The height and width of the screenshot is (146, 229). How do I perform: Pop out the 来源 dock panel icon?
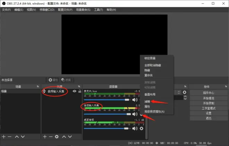tap(79, 87)
